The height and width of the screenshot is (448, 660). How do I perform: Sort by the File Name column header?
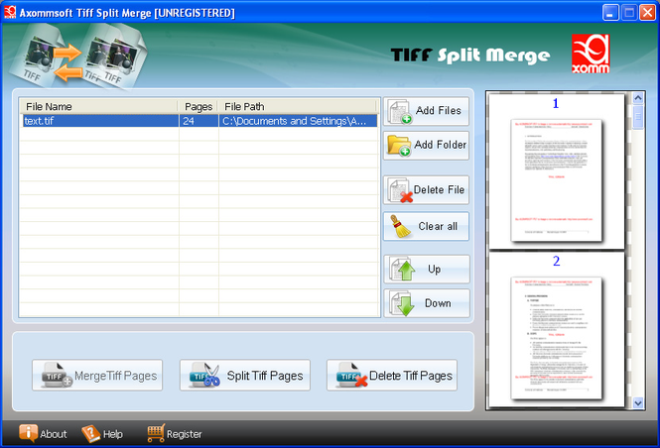click(99, 106)
